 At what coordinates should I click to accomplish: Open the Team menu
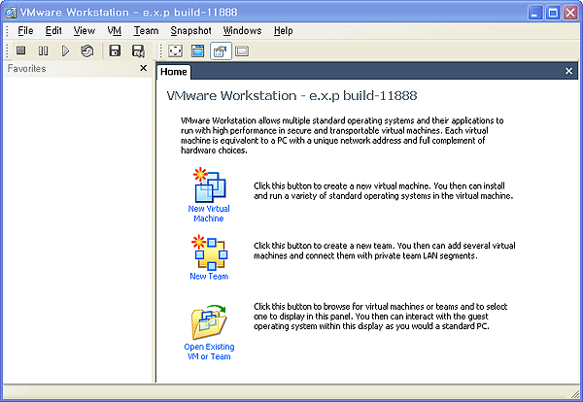pos(146,30)
